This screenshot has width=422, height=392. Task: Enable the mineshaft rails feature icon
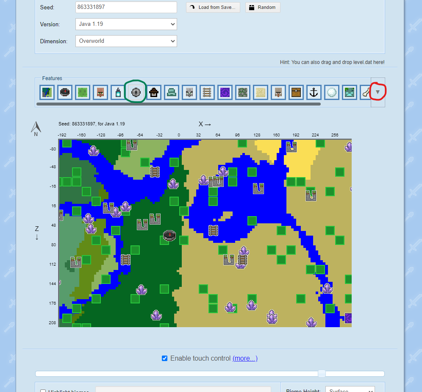click(x=207, y=92)
